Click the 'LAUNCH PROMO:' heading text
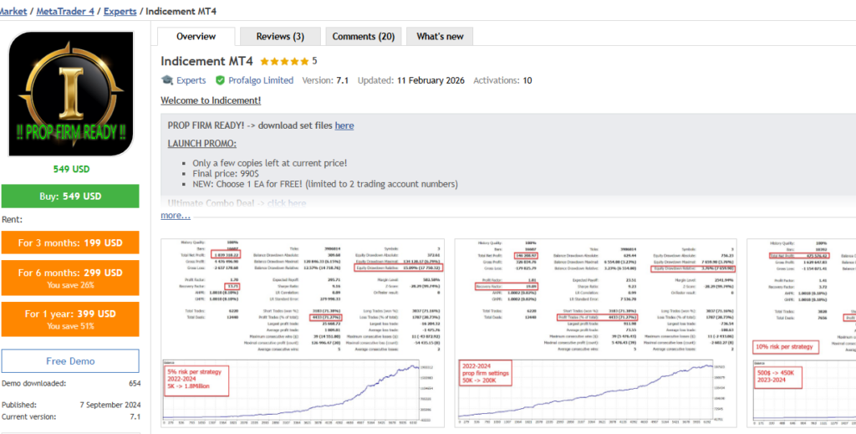The image size is (856, 434). 202,144
